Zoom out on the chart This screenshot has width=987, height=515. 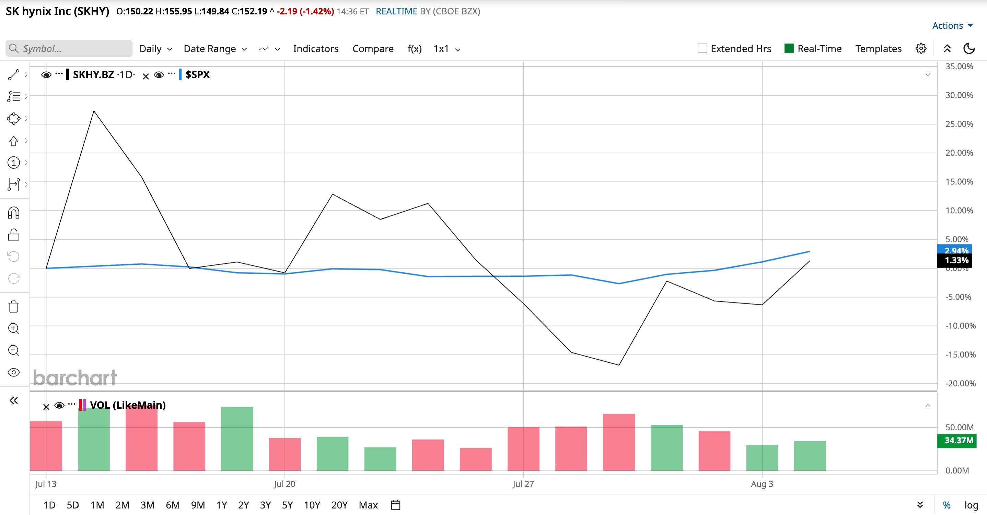tap(14, 350)
